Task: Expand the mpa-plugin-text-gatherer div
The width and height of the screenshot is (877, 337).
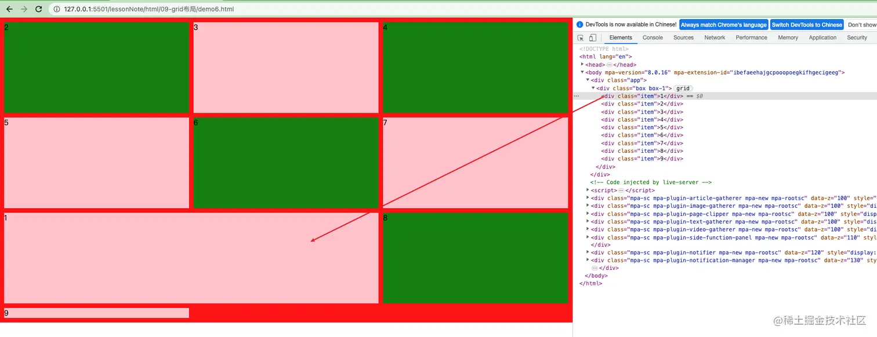Action: 588,221
